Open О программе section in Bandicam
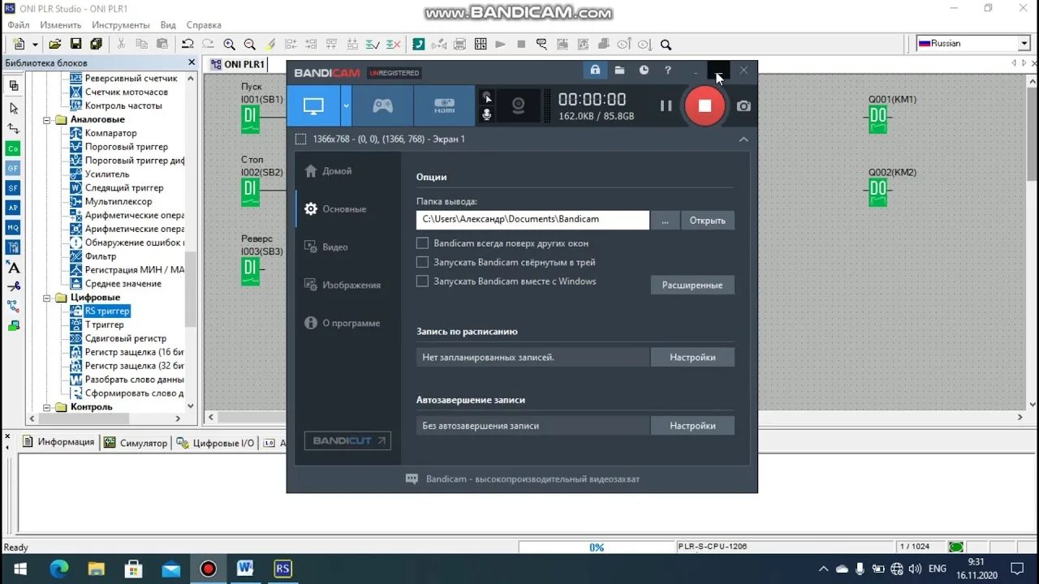 351,323
